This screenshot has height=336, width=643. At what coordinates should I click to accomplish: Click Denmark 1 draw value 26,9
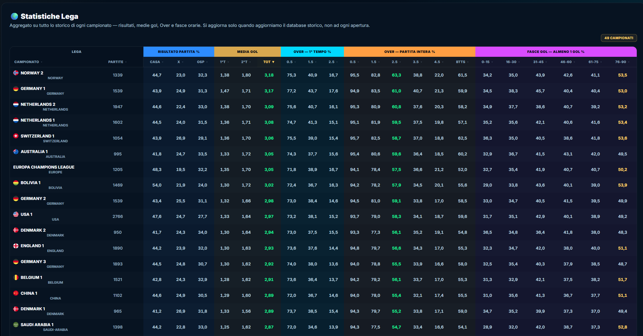coord(181,311)
